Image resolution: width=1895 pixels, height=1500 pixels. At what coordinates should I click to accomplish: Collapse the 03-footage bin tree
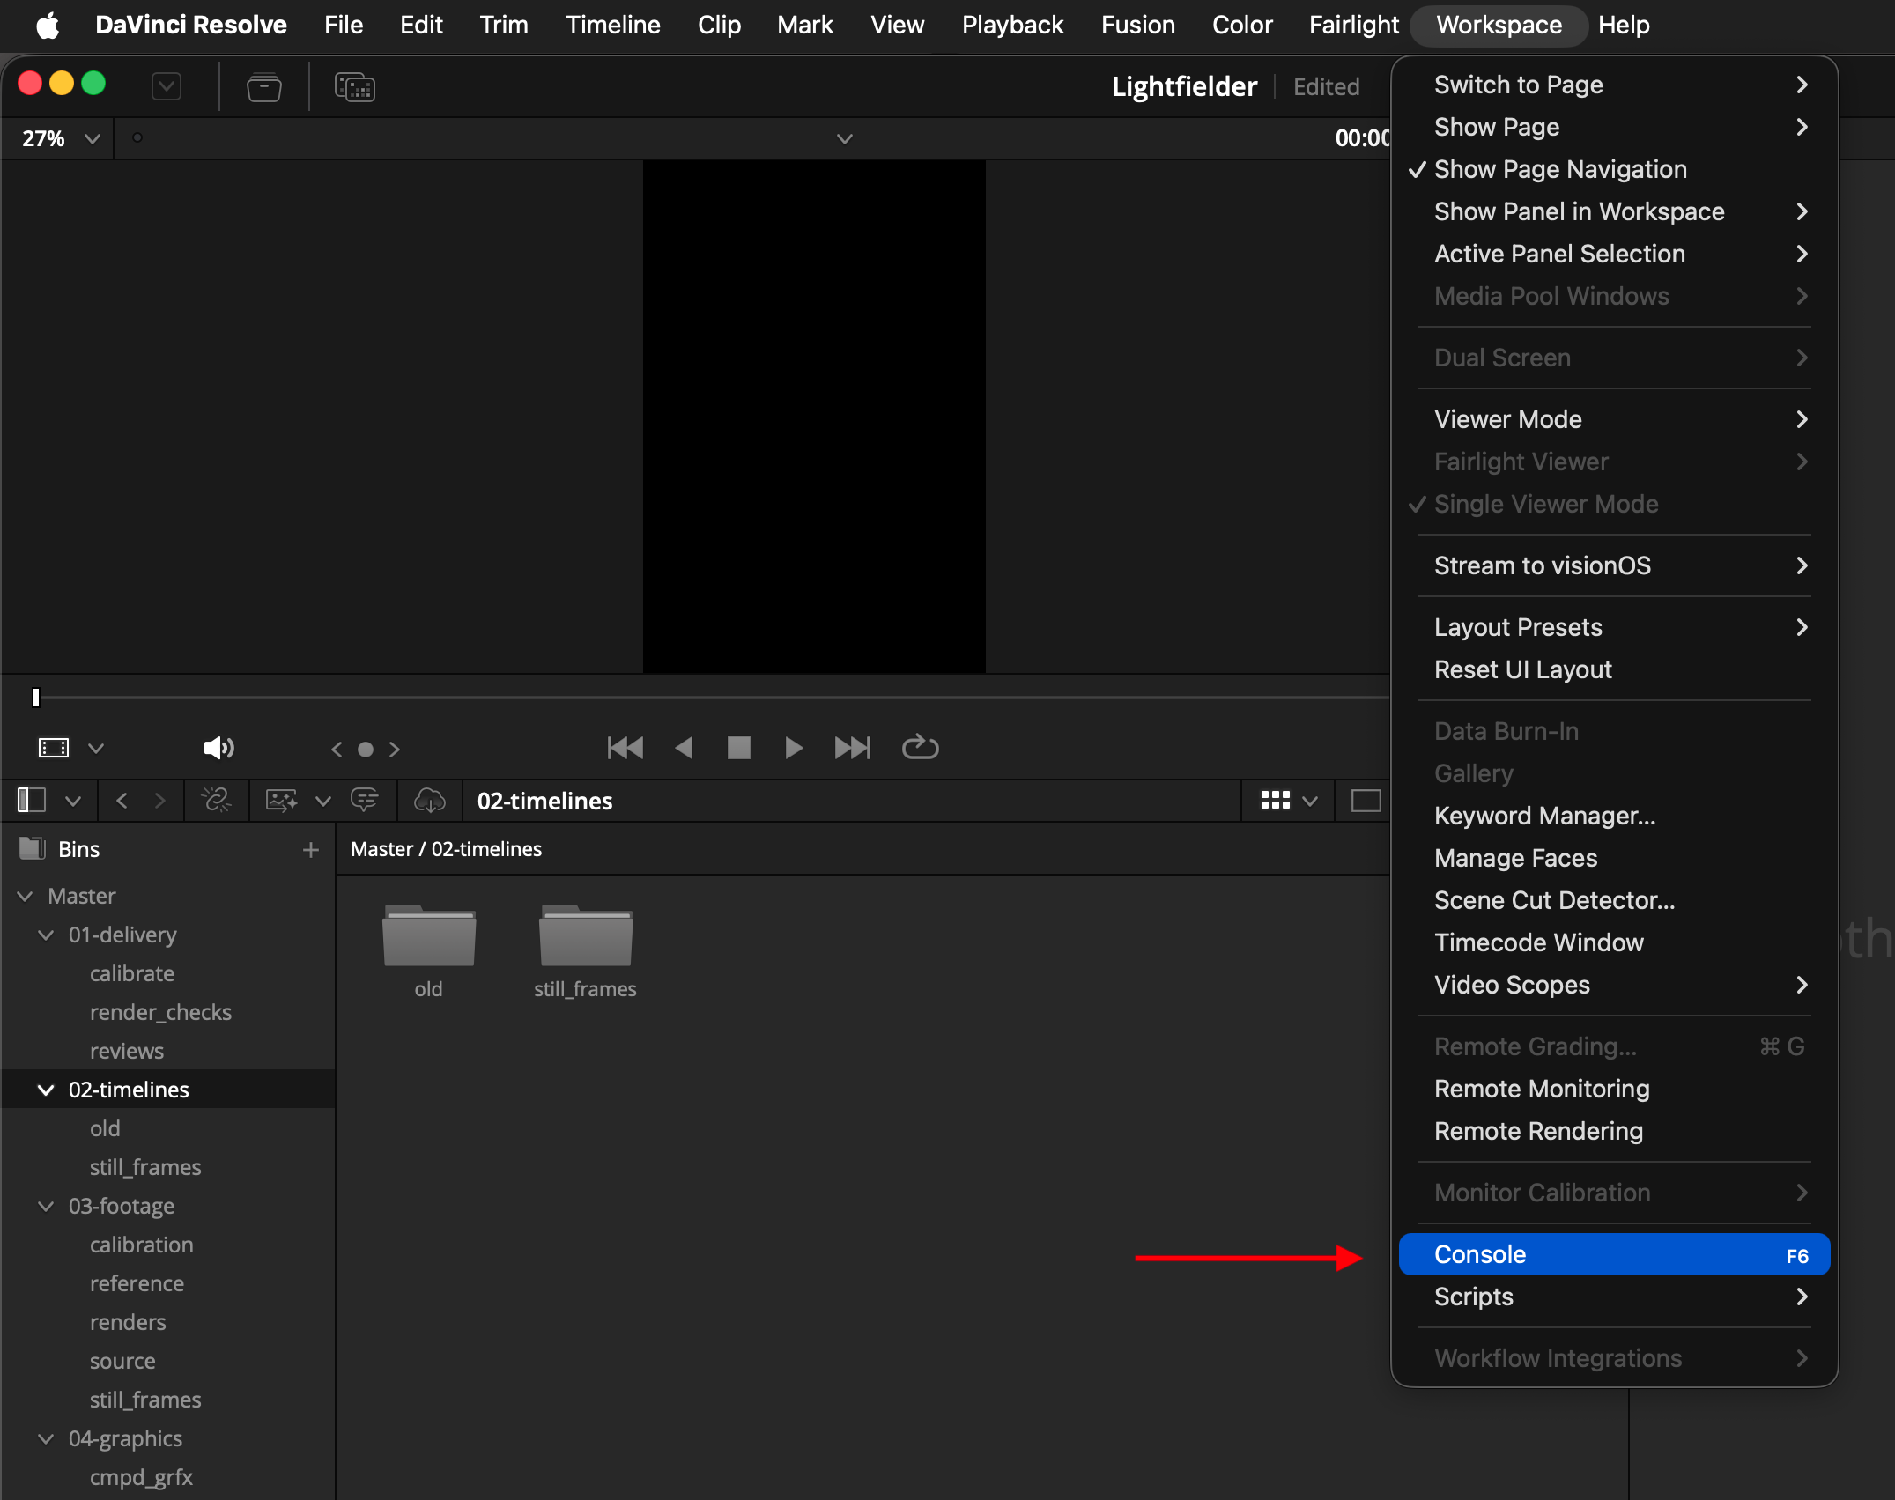point(47,1206)
